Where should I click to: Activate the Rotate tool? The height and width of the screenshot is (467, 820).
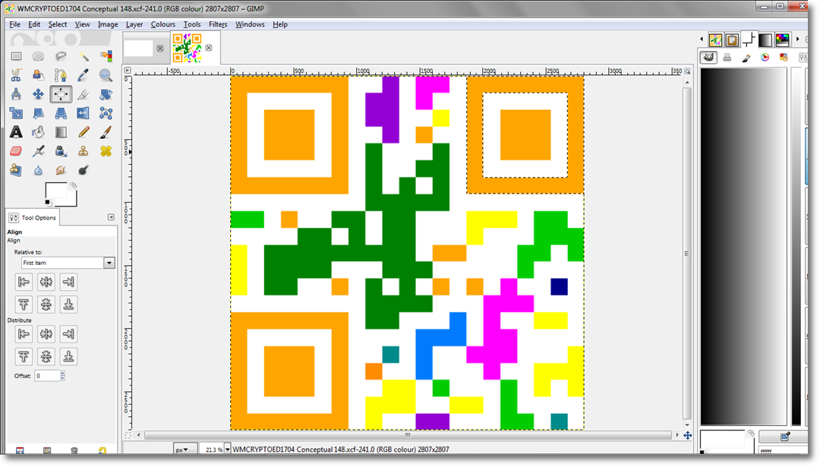106,94
